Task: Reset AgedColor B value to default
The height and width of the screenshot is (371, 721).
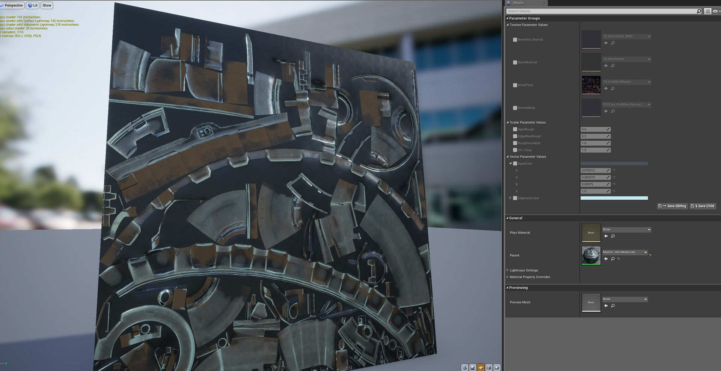Action: tap(614, 184)
